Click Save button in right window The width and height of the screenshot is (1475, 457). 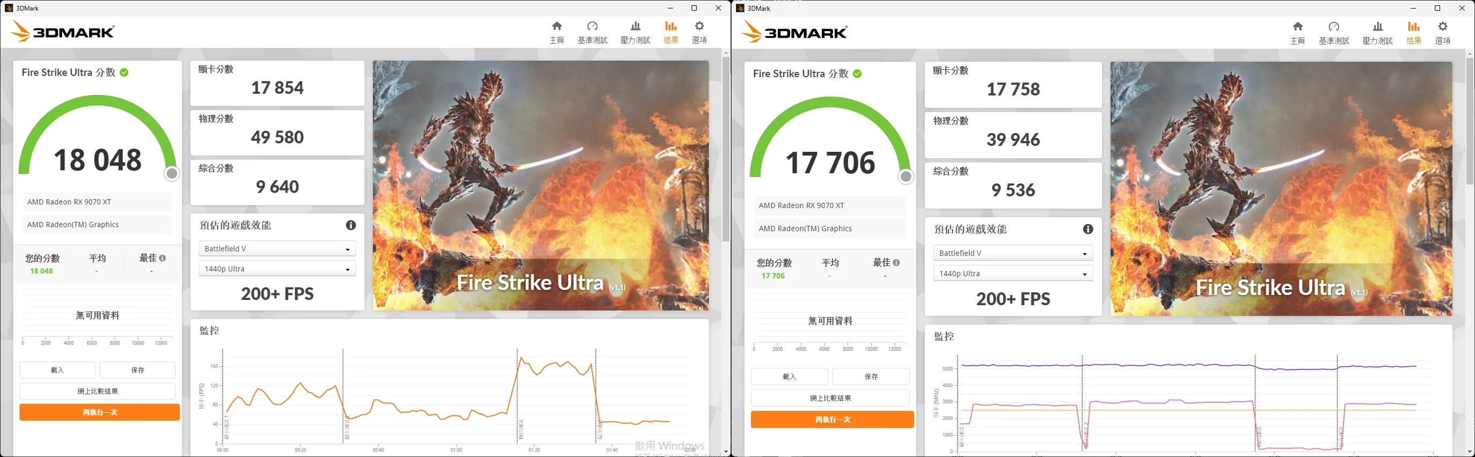870,377
